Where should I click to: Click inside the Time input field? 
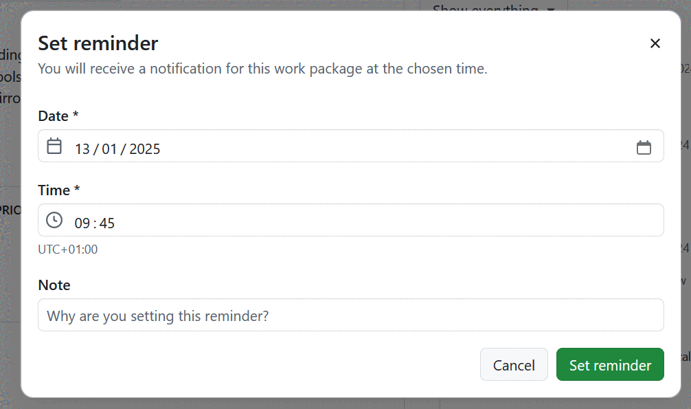pos(275,220)
